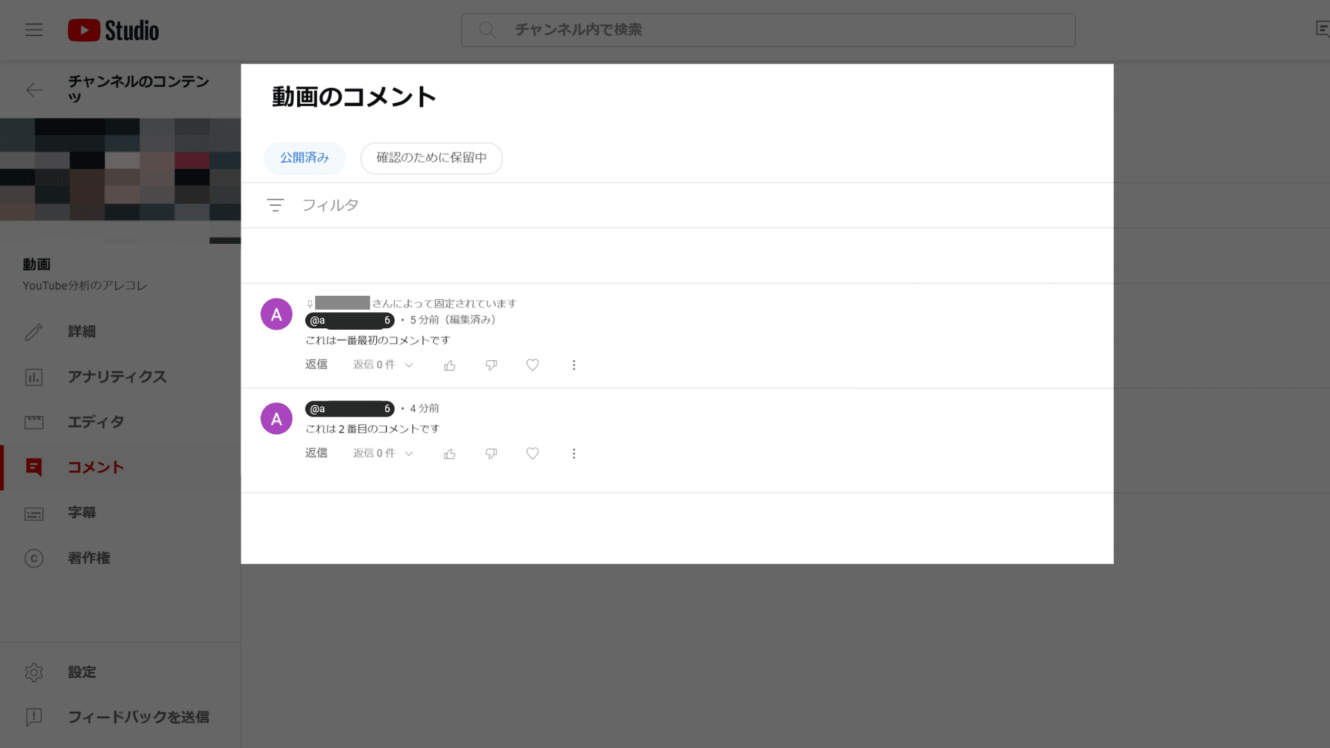The width and height of the screenshot is (1330, 748).
Task: Click the icon at the header's right edge
Action: point(1322,29)
